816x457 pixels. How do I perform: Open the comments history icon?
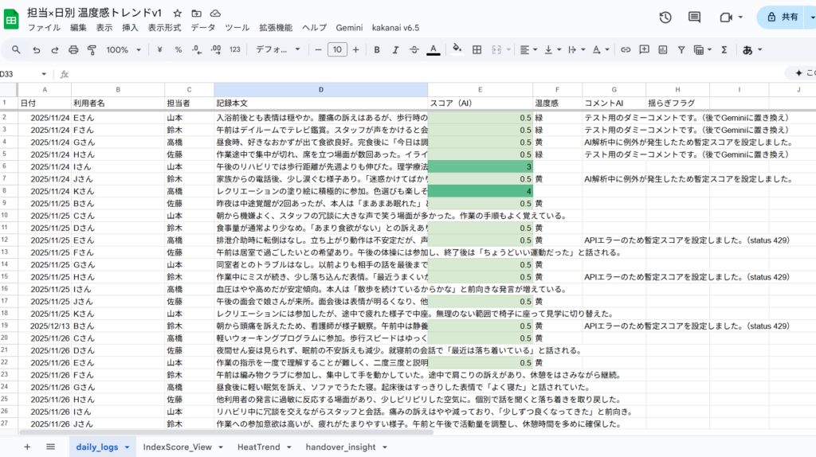click(x=694, y=17)
